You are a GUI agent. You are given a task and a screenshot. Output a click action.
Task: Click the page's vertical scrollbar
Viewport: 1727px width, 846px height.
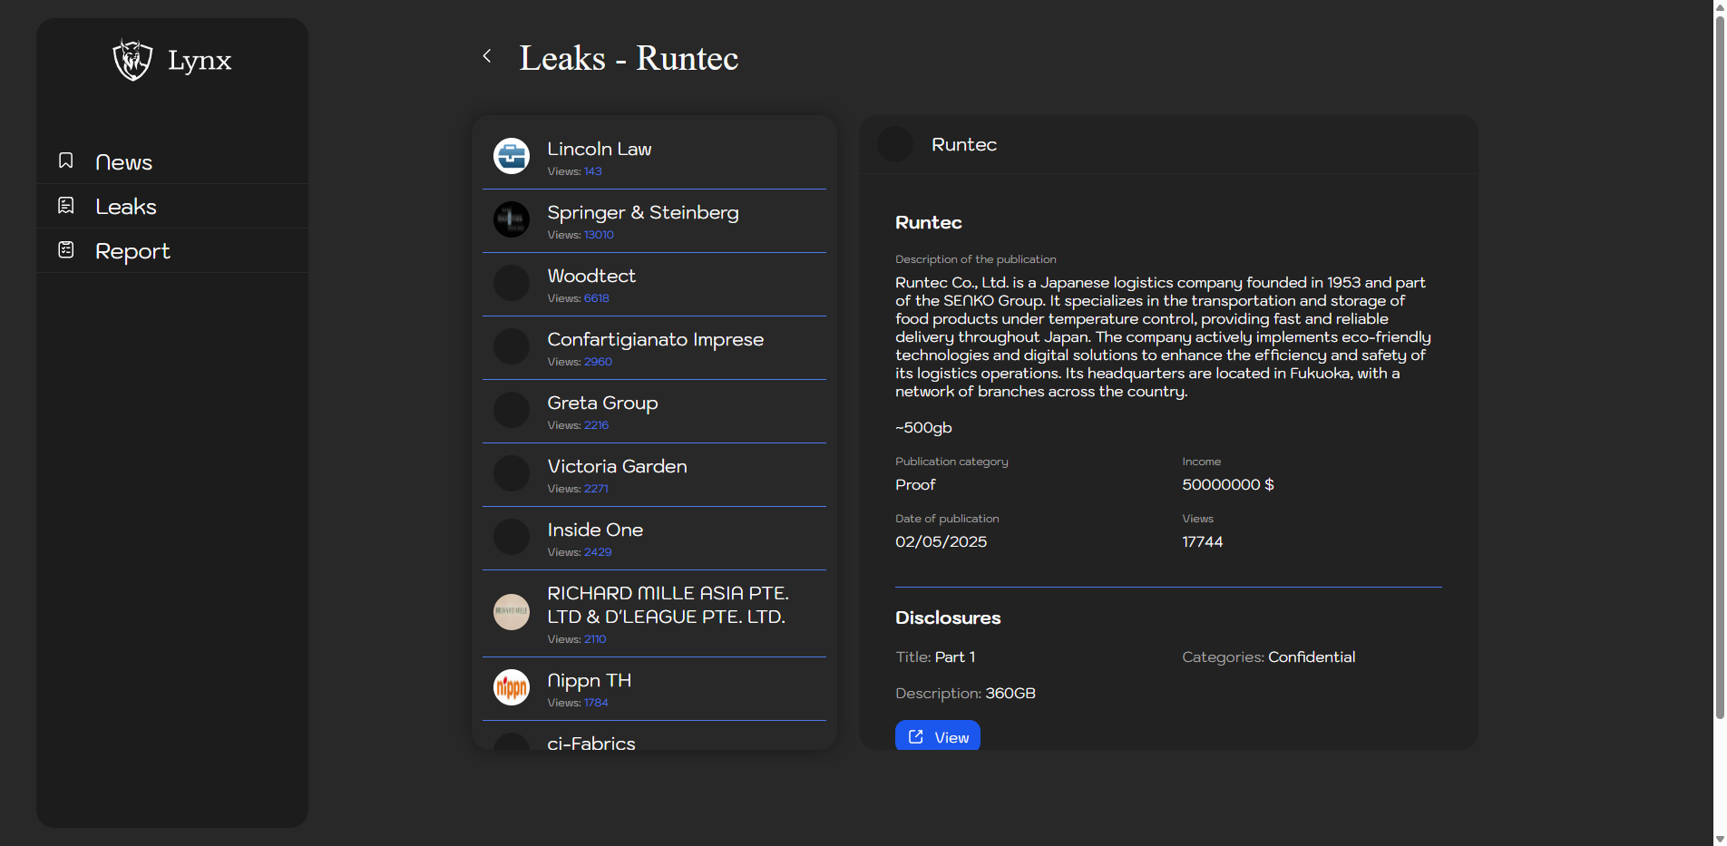1719,363
